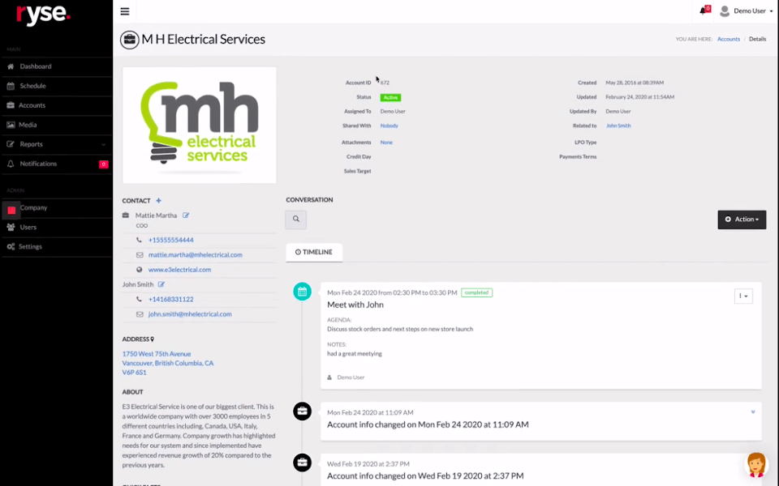
Task: Click the completed status tag
Action: coord(476,292)
